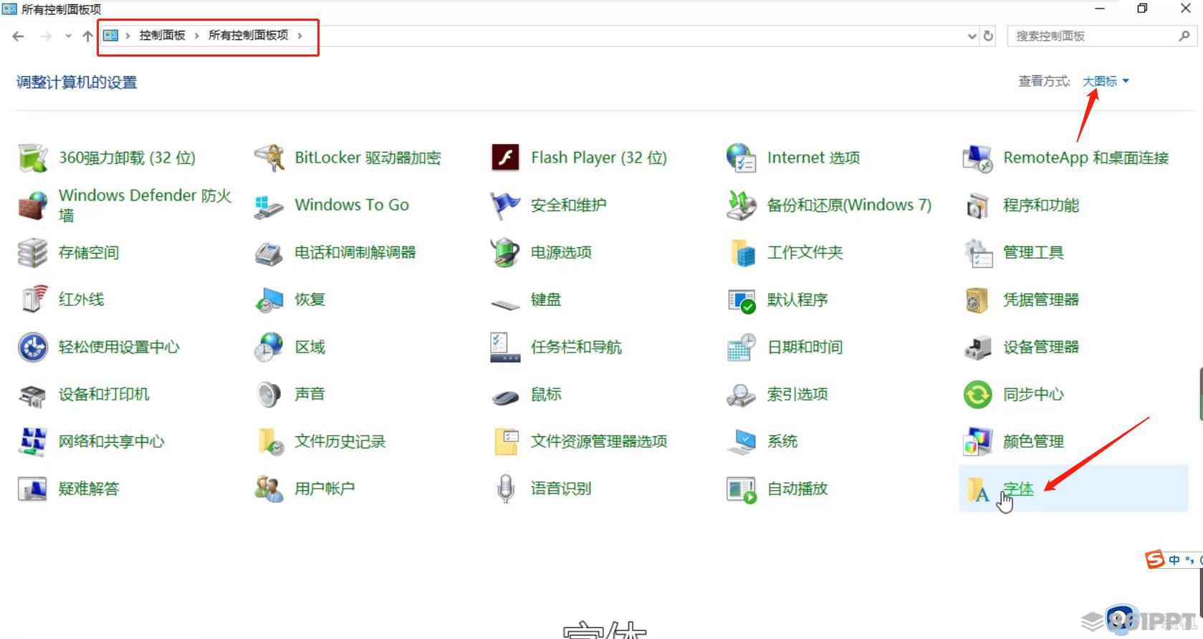1203x639 pixels.
Task: Open 管理工具 icon
Action: (x=977, y=252)
